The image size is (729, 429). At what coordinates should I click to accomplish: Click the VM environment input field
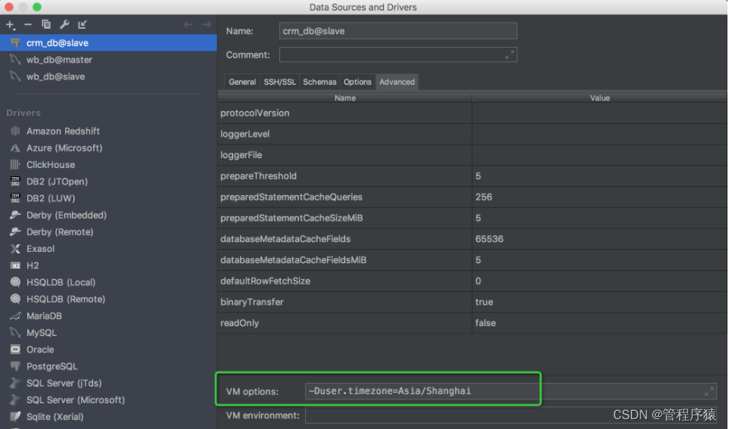tap(510, 415)
